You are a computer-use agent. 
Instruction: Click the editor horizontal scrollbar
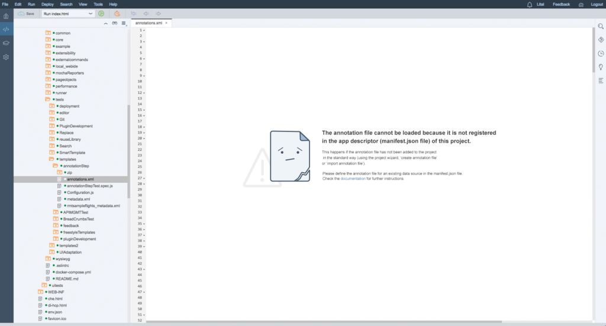(x=324, y=321)
